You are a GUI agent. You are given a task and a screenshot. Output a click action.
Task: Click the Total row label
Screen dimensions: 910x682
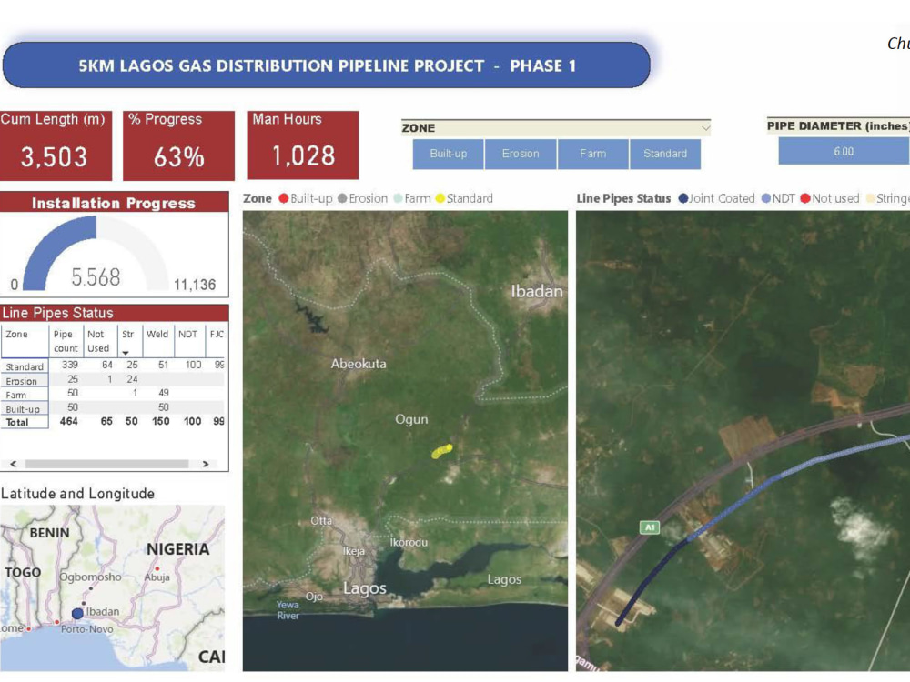click(x=16, y=422)
